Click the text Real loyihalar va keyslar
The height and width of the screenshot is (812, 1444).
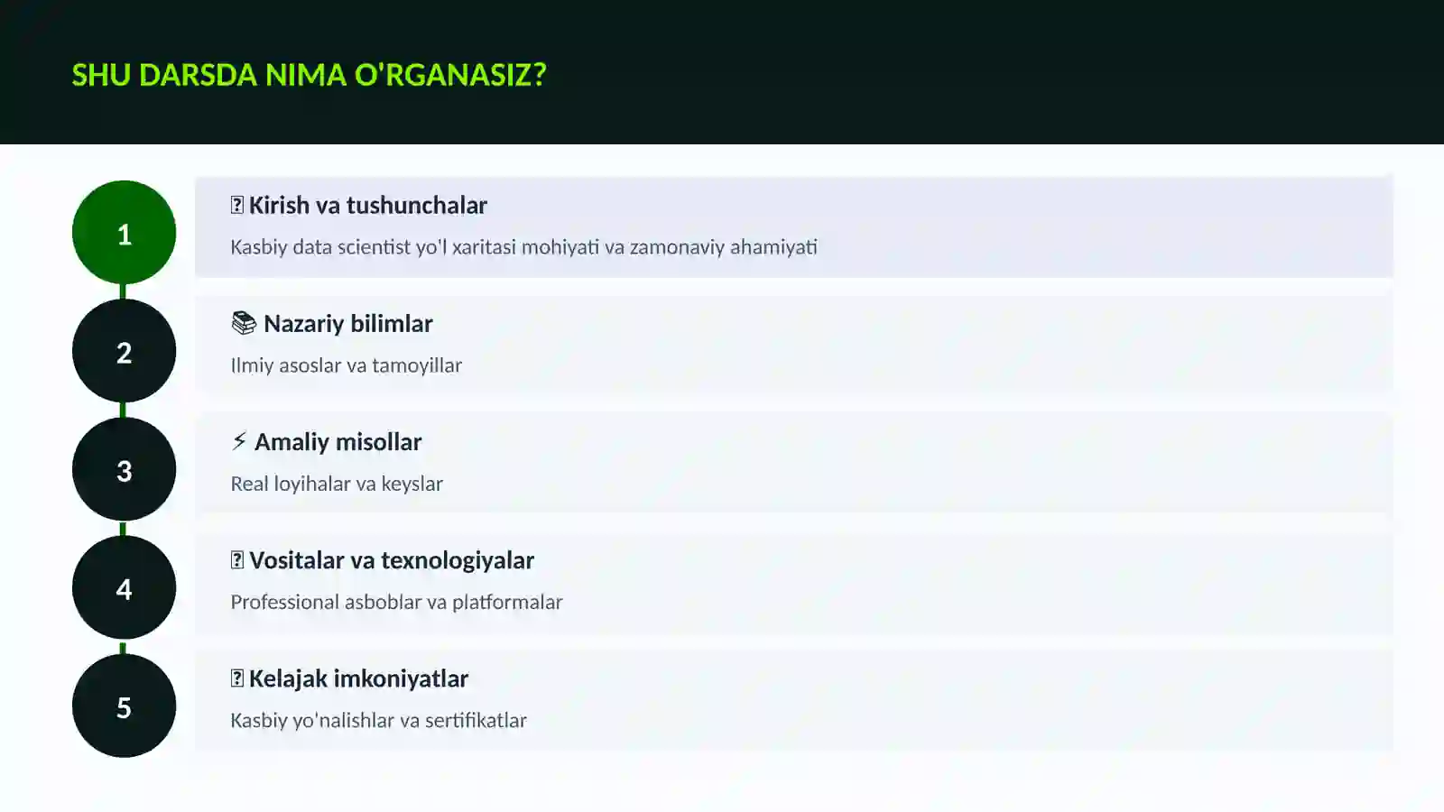337,483
